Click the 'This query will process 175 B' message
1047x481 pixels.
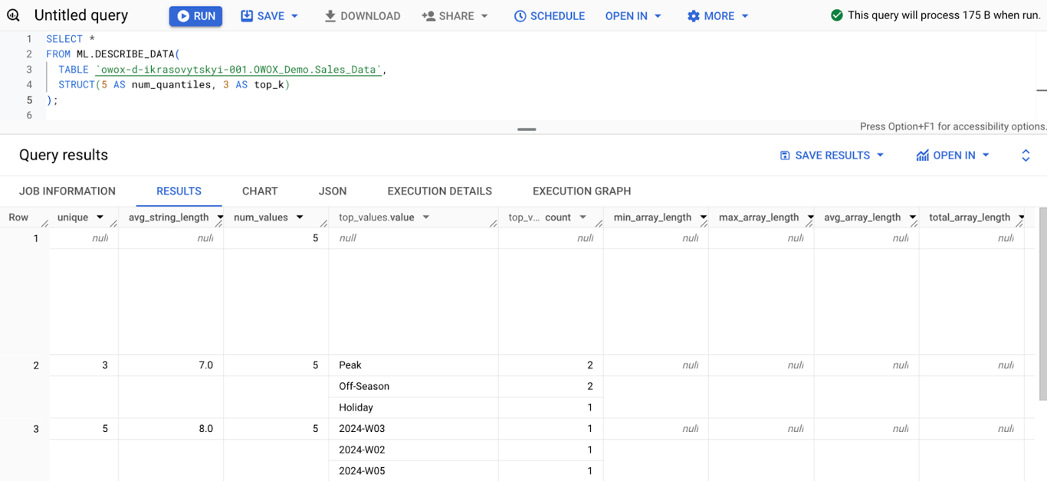[944, 15]
